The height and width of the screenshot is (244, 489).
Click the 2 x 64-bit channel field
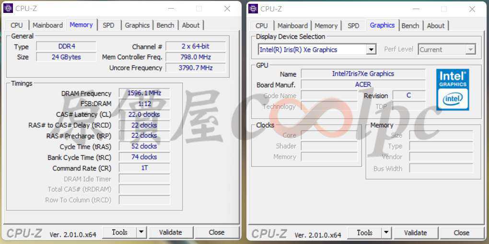[x=196, y=46]
